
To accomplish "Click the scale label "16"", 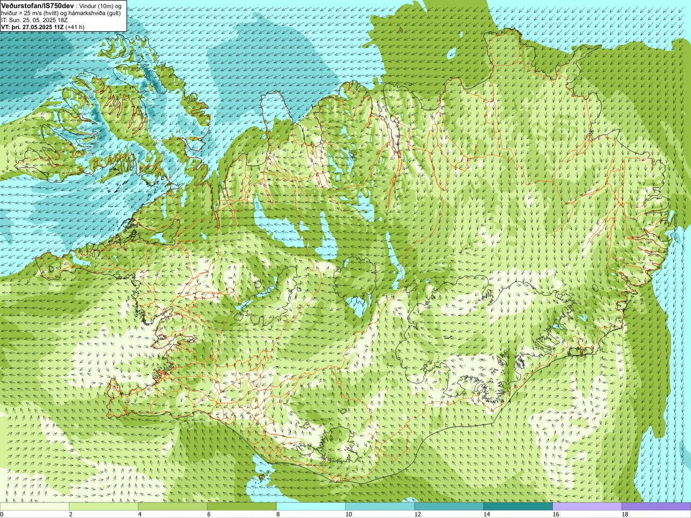I will click(x=556, y=515).
